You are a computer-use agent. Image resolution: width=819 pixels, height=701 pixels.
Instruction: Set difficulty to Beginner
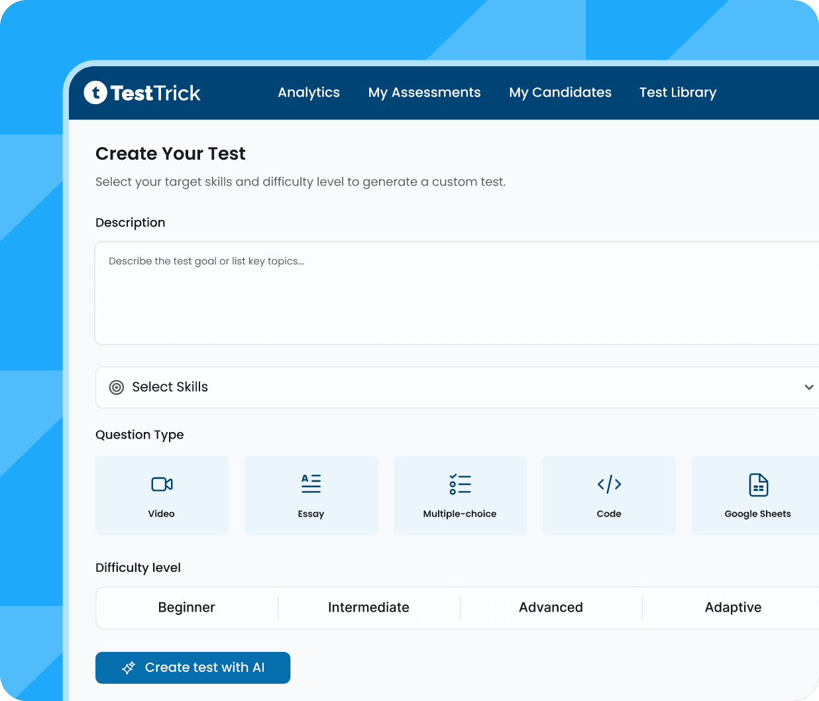click(x=187, y=608)
